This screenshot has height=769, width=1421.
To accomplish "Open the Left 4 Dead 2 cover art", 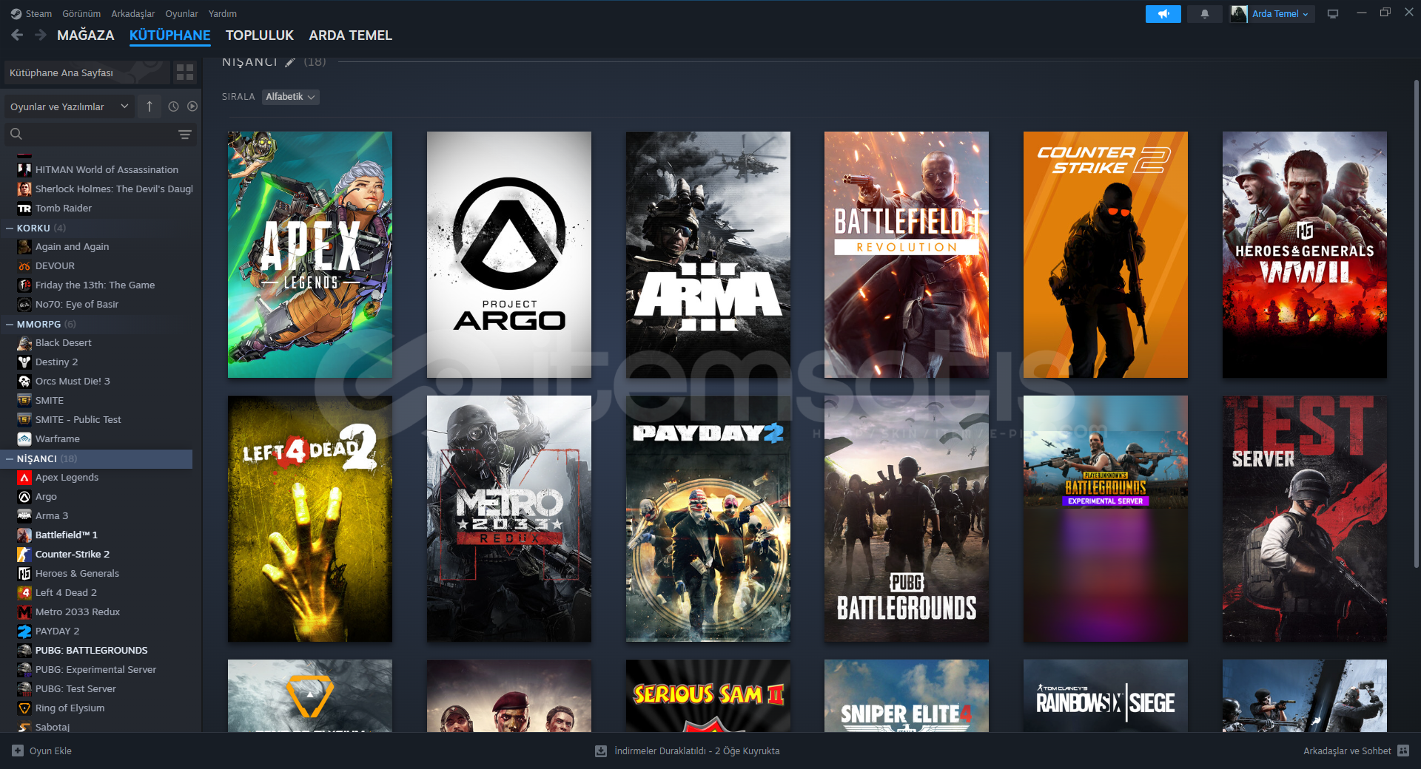I will pos(310,518).
